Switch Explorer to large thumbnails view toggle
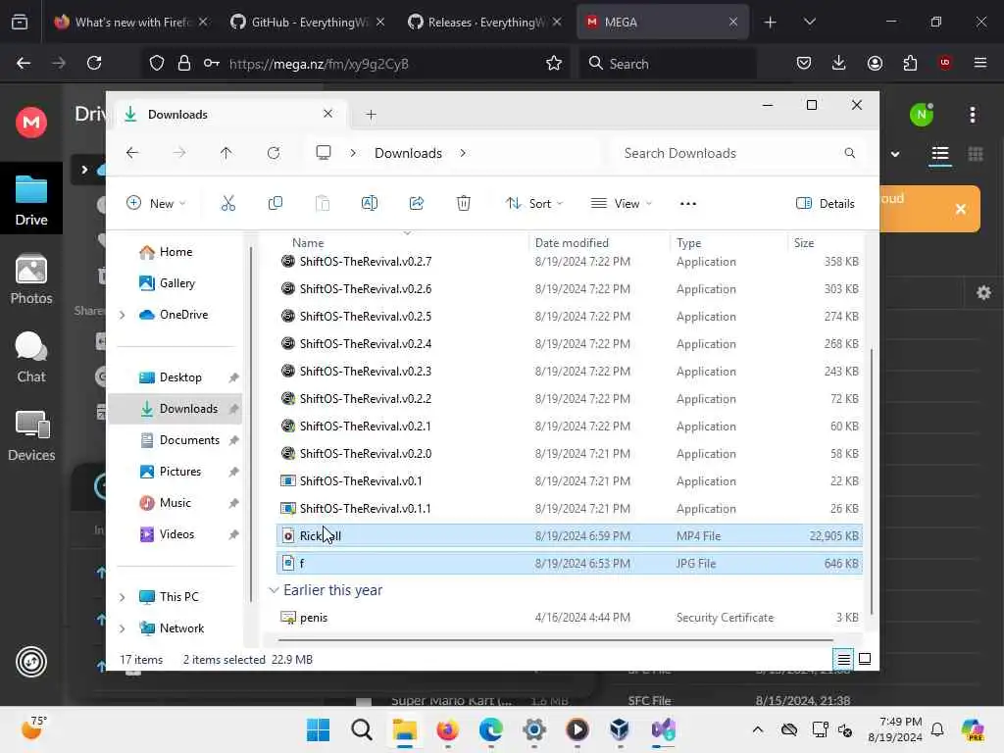This screenshot has width=1004, height=753. click(865, 659)
